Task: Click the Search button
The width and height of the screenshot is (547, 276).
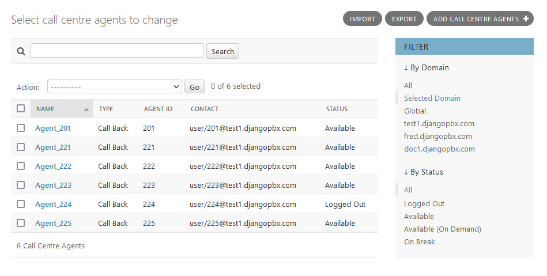Action: point(222,51)
